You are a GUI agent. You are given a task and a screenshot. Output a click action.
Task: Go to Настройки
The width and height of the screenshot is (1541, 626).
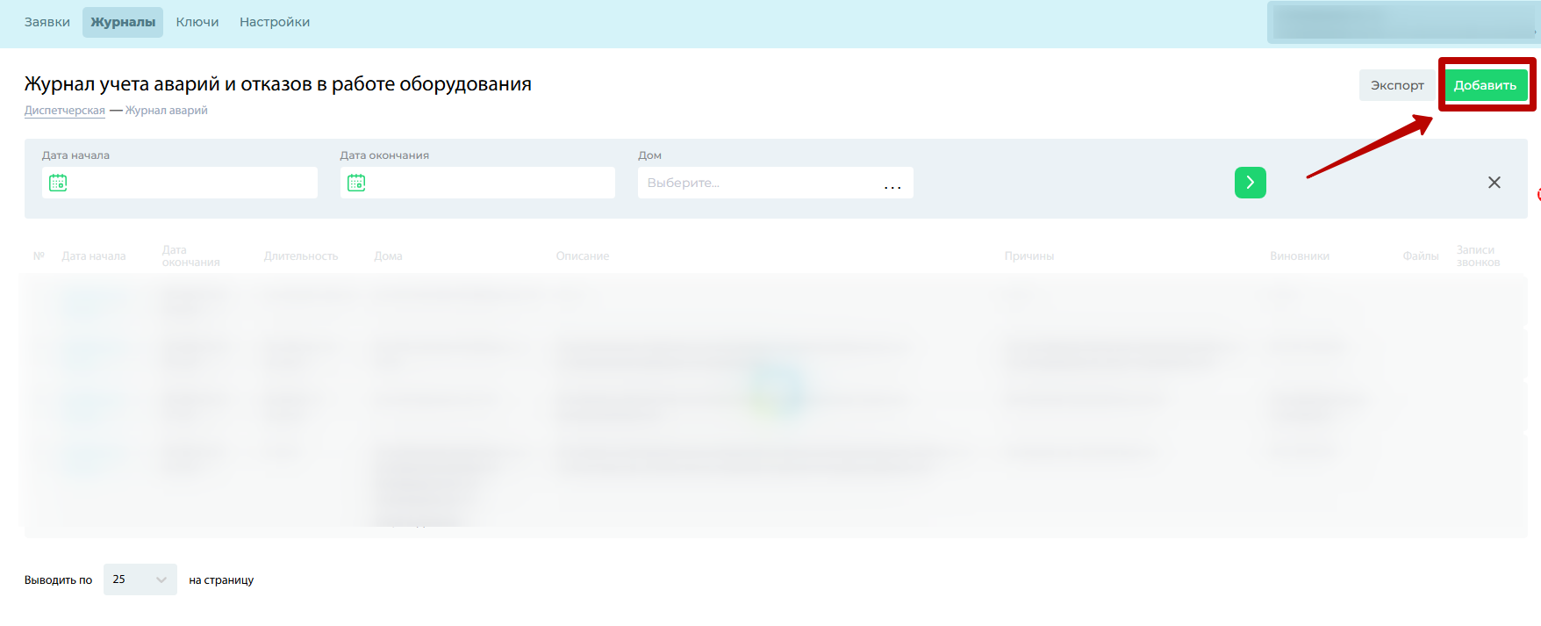pyautogui.click(x=275, y=22)
